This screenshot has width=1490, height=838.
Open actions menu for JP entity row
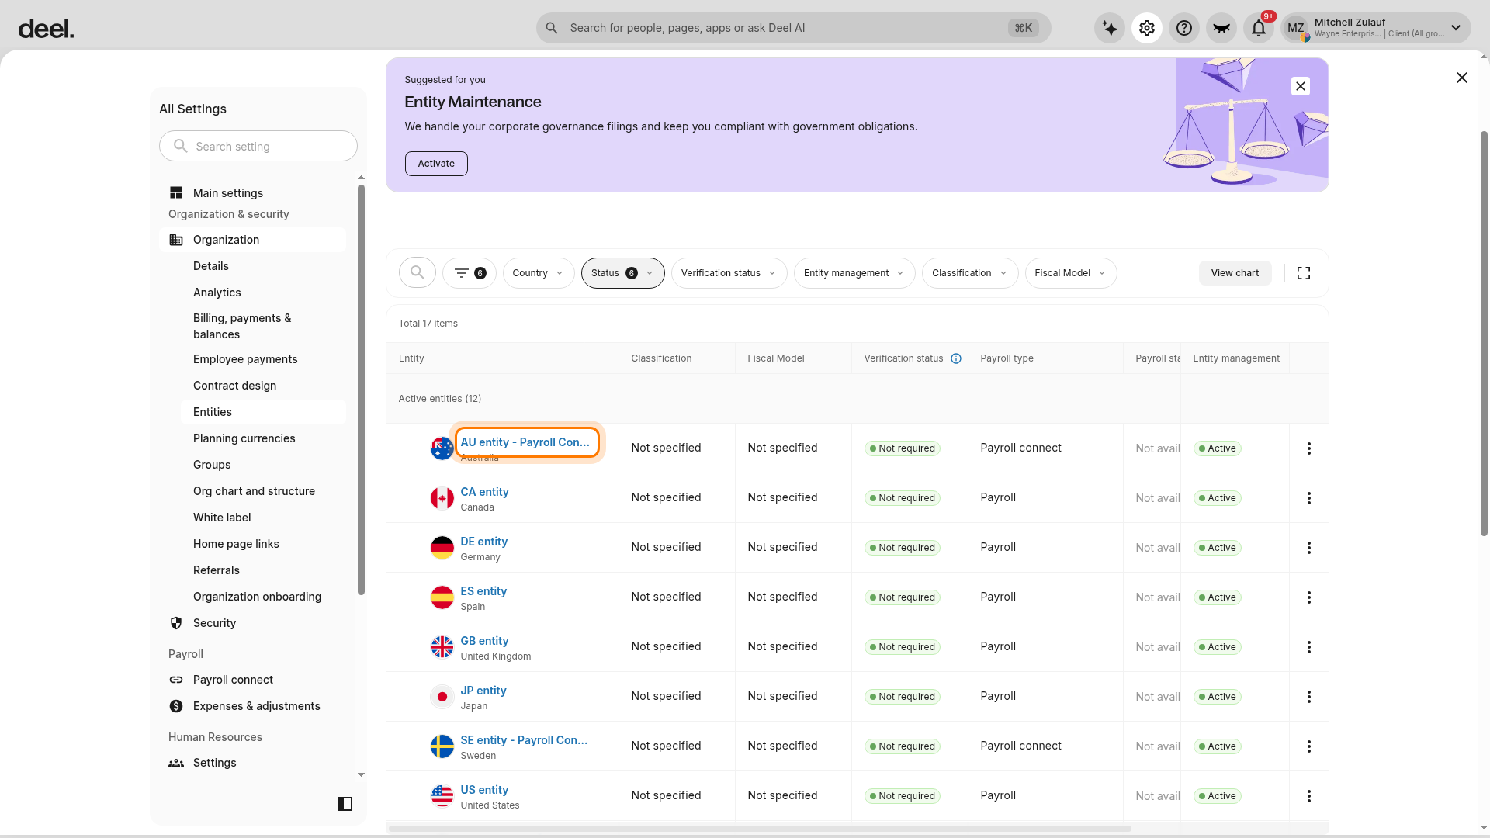click(1309, 697)
